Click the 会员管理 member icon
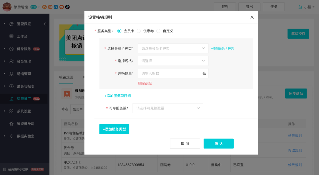Viewport: 319px width, 175px height. pyautogui.click(x=12, y=61)
